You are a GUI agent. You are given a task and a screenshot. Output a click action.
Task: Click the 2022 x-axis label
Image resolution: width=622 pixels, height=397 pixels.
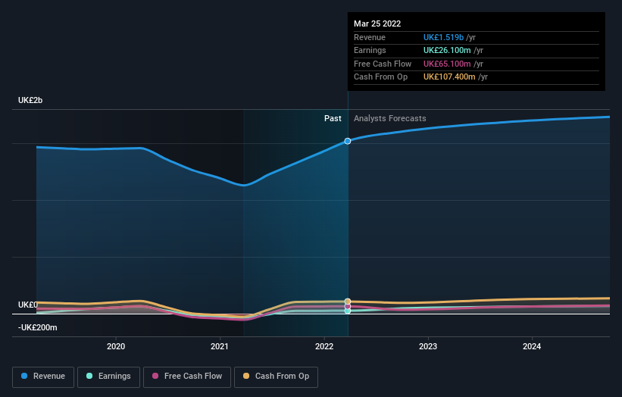[324, 346]
